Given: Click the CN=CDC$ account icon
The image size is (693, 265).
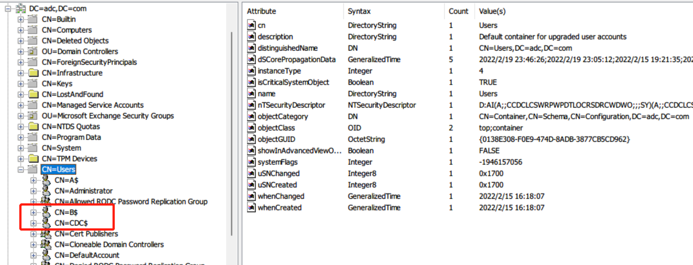Looking at the screenshot, I should [46, 223].
